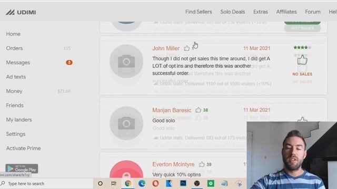Image resolution: width=337 pixels, height=189 pixels.
Task: Click Activate Prime
Action: tap(23, 148)
